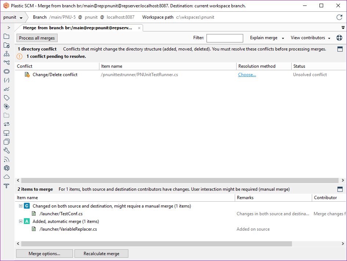Open the Code Review braces icon
The height and width of the screenshot is (261, 347).
(7, 80)
